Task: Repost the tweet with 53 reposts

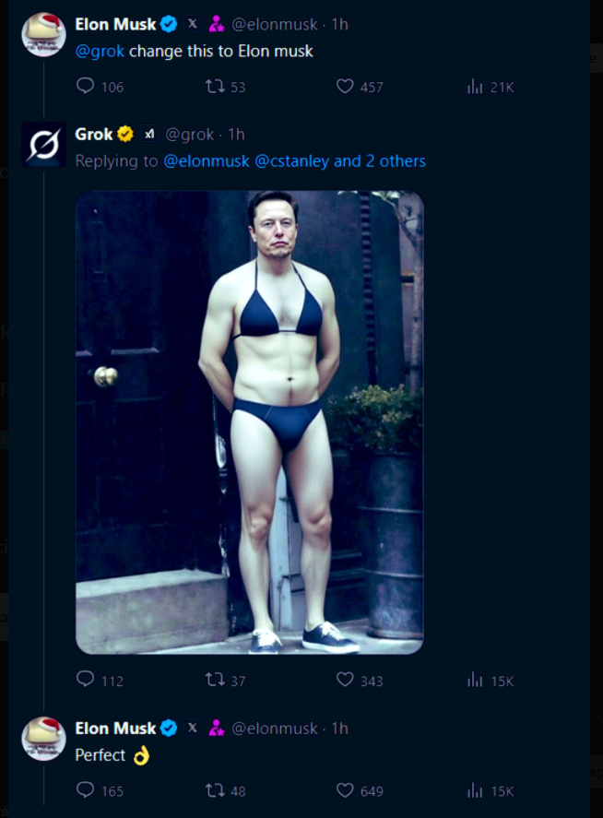Action: 215,87
